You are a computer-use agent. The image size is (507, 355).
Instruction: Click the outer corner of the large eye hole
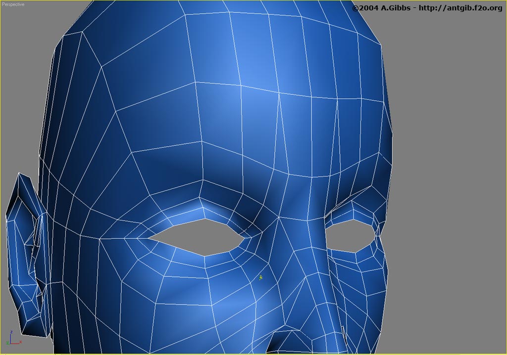coord(151,237)
